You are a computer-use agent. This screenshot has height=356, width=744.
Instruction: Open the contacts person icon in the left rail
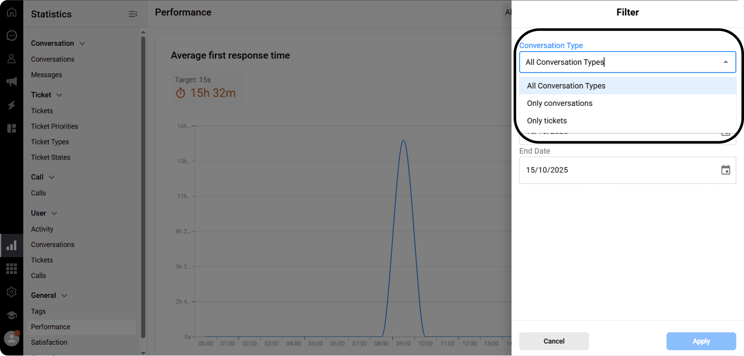click(12, 59)
